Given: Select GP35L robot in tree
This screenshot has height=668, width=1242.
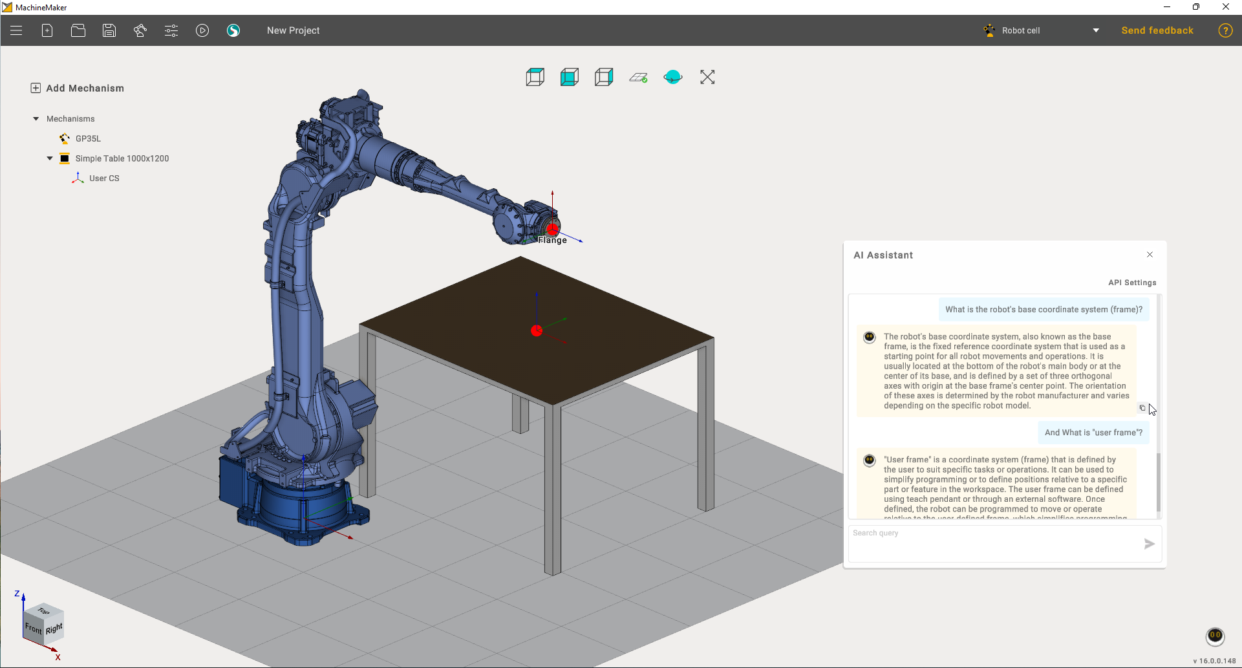Looking at the screenshot, I should pyautogui.click(x=88, y=138).
